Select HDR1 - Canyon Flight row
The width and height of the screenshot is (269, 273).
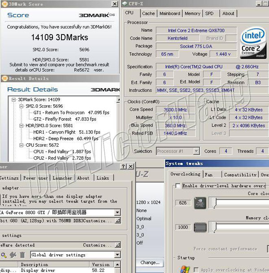[x=67, y=132]
